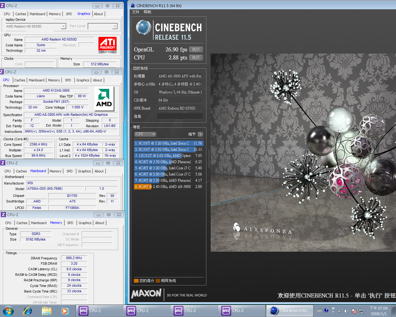The image size is (396, 317).
Task: Select ranking row 2 Intel Xeon 10.33
Action: [x=169, y=150]
